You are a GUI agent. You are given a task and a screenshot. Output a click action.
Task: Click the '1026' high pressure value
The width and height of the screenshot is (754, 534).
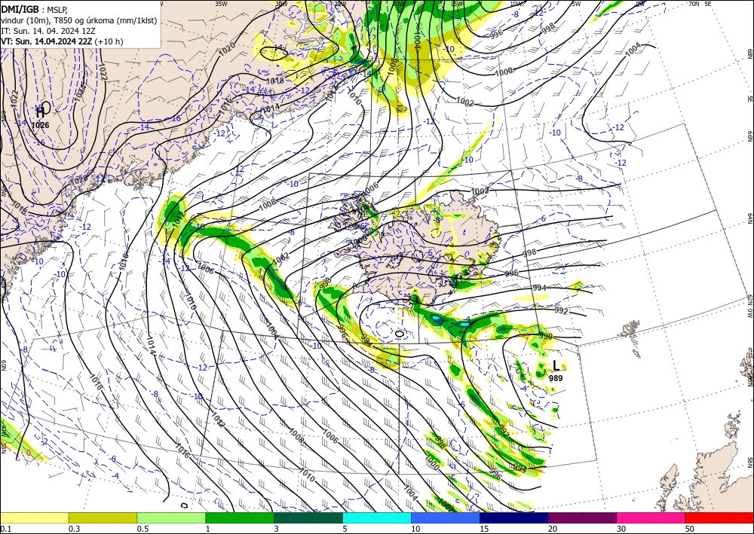[x=41, y=125]
